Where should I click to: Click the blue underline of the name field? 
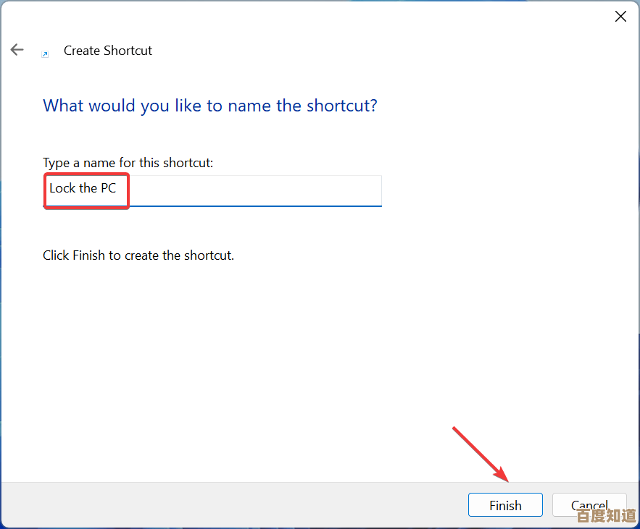(x=290, y=206)
